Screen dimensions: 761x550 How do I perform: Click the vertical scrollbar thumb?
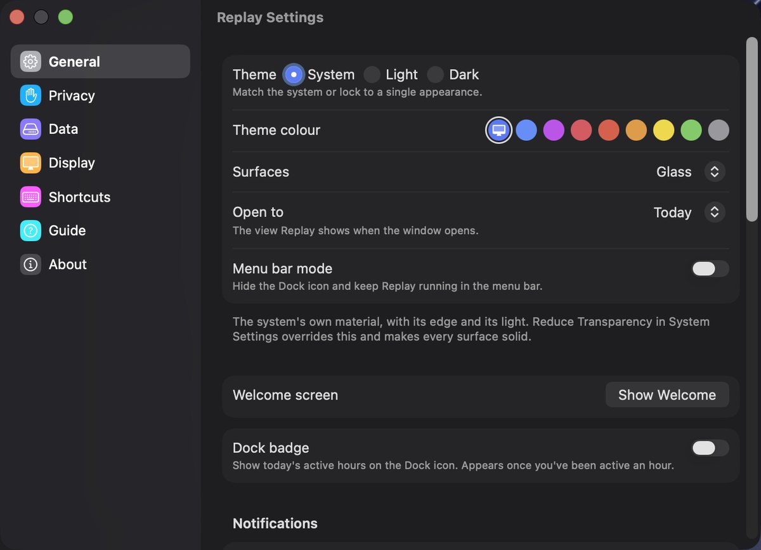(x=751, y=129)
